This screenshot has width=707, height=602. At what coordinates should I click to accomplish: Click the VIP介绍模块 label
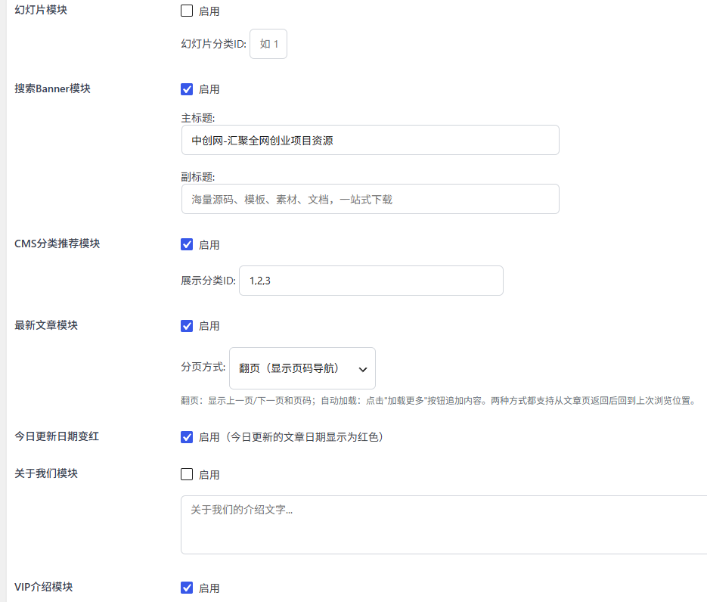coord(44,587)
